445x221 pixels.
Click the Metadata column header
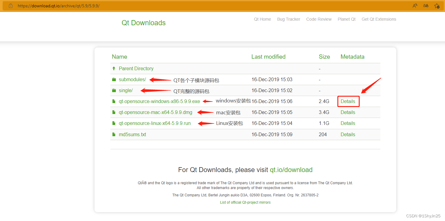(x=352, y=57)
